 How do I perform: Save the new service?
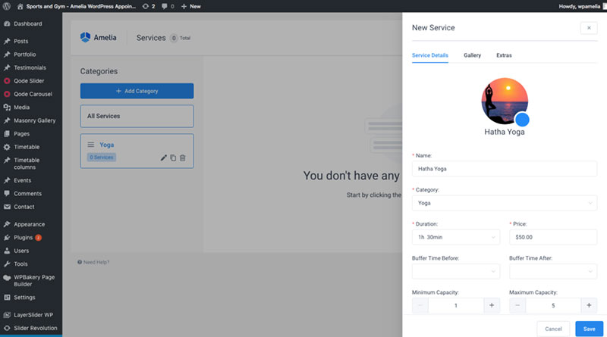[x=590, y=329]
